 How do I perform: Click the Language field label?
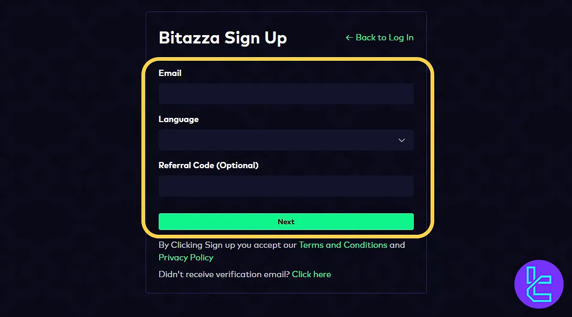click(179, 119)
